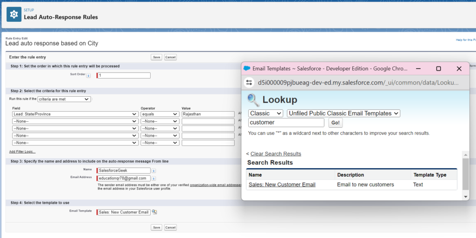Click the top Cancel button
Screen dimensions: 476x238
click(x=170, y=57)
